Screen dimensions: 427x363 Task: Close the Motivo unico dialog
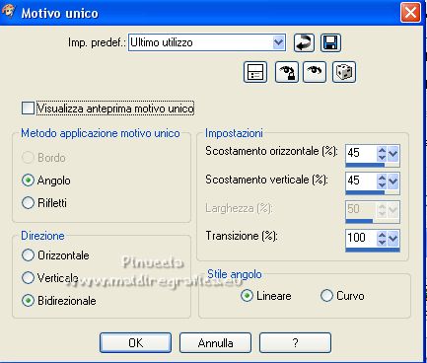click(x=410, y=13)
